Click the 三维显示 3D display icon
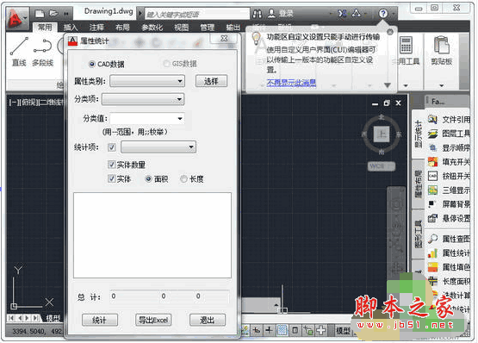This screenshot has width=478, height=343. 432,190
